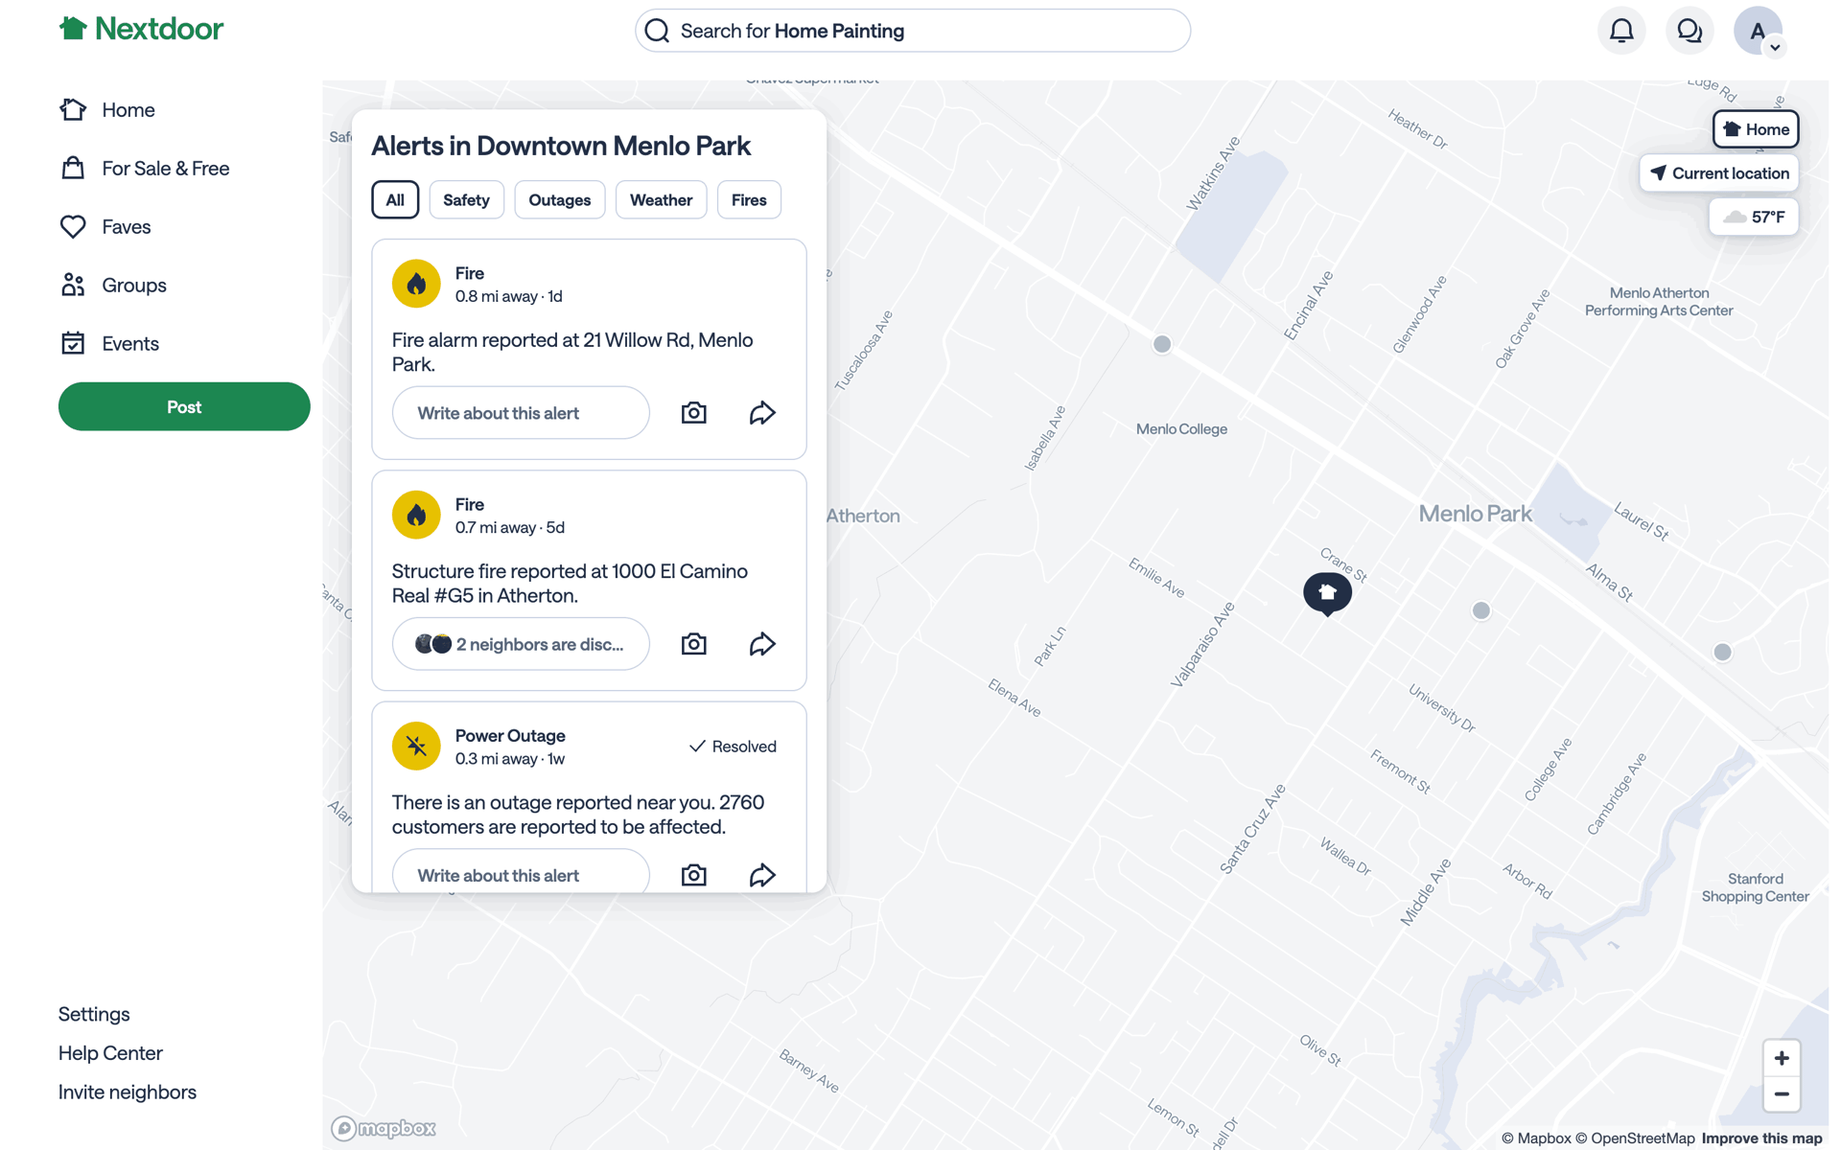The height and width of the screenshot is (1150, 1841).
Task: Add photo to Power Outage alert
Action: (693, 875)
